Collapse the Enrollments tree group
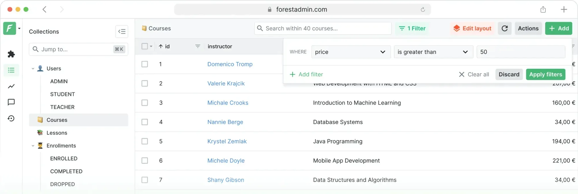This screenshot has width=578, height=194. click(x=33, y=146)
